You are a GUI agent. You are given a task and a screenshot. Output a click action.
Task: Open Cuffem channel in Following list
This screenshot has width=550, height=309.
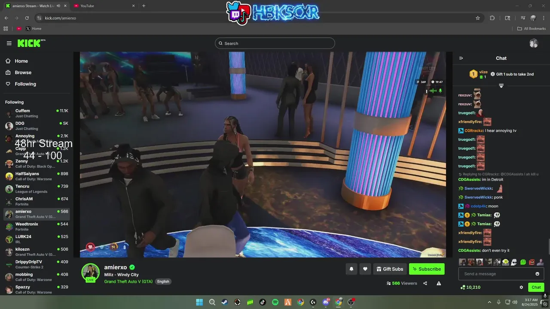pyautogui.click(x=37, y=114)
